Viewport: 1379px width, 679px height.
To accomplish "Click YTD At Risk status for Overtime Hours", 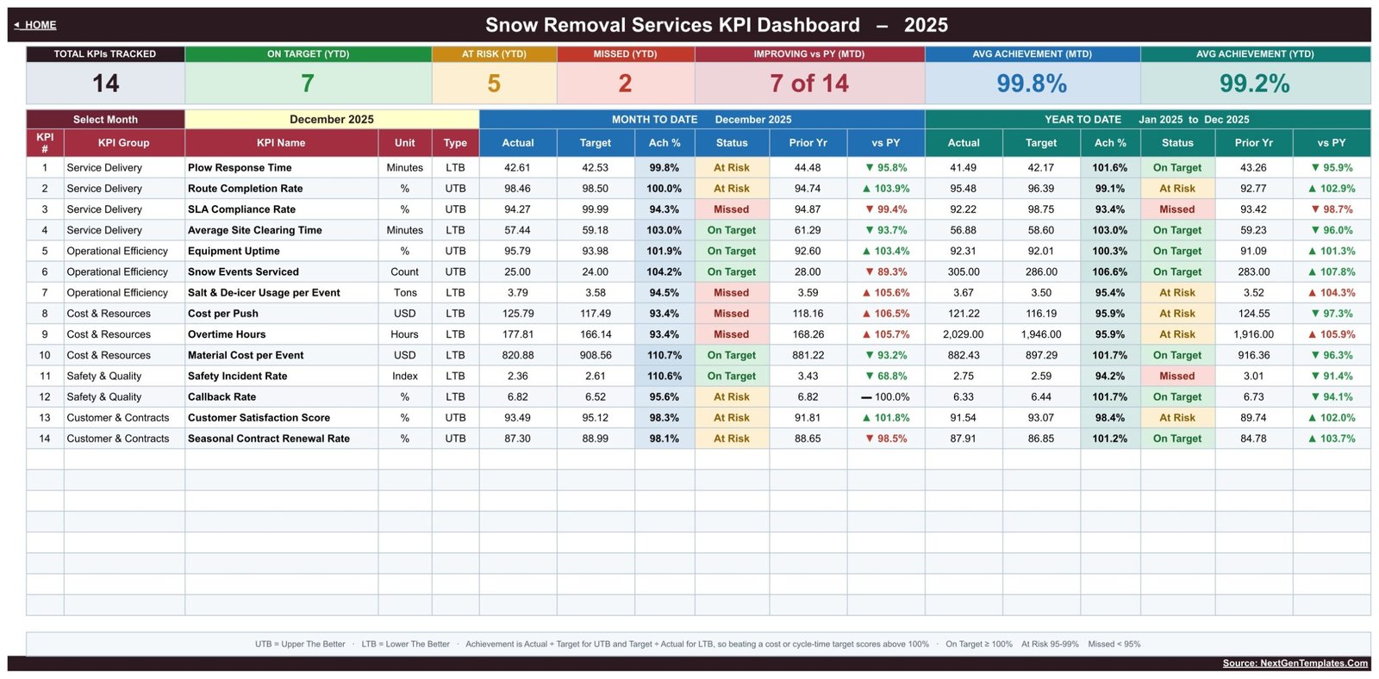I will (1177, 334).
